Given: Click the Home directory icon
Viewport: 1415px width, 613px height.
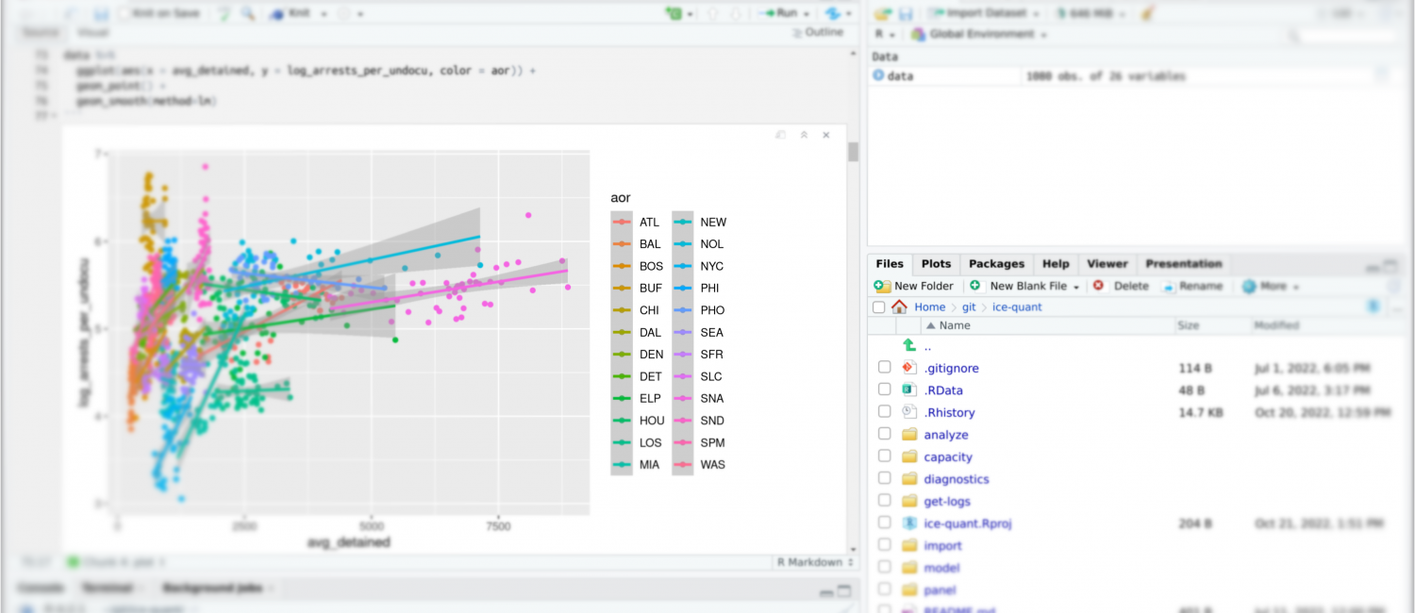Looking at the screenshot, I should [x=899, y=306].
